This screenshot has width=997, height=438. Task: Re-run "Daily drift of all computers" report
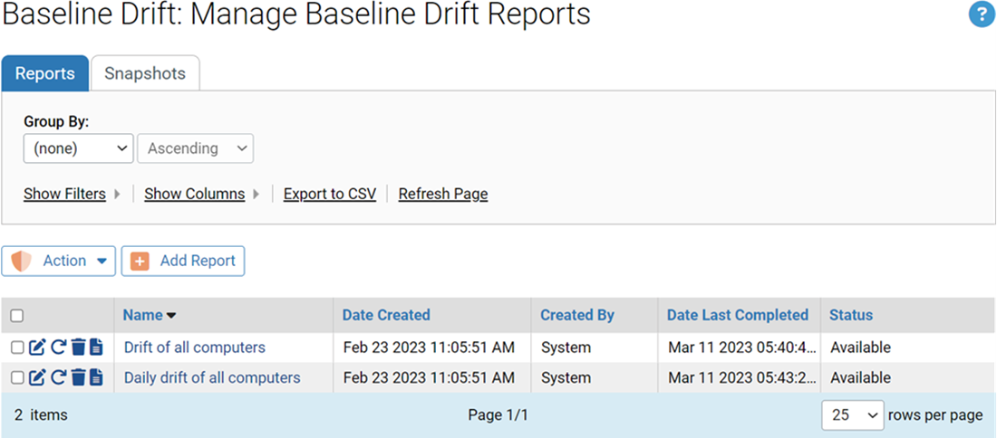[58, 377]
